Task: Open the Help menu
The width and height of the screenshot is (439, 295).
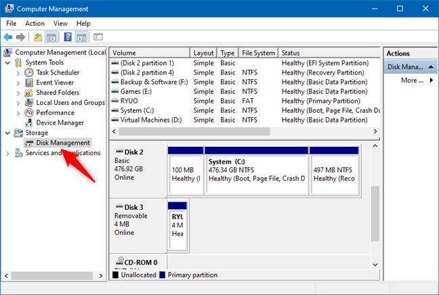Action: (x=83, y=24)
